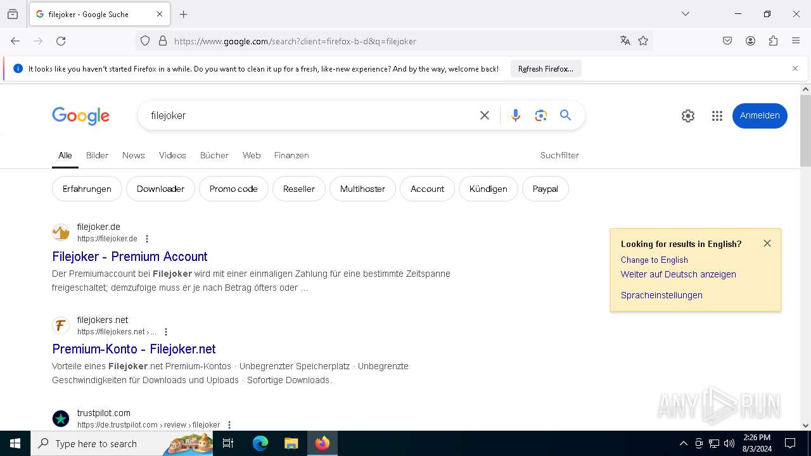The width and height of the screenshot is (811, 456).
Task: Select the Multihoster suggestion chip
Action: point(362,189)
